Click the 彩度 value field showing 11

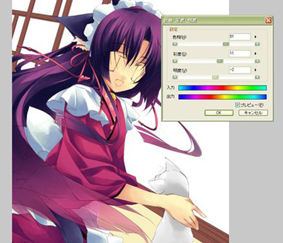coord(240,53)
